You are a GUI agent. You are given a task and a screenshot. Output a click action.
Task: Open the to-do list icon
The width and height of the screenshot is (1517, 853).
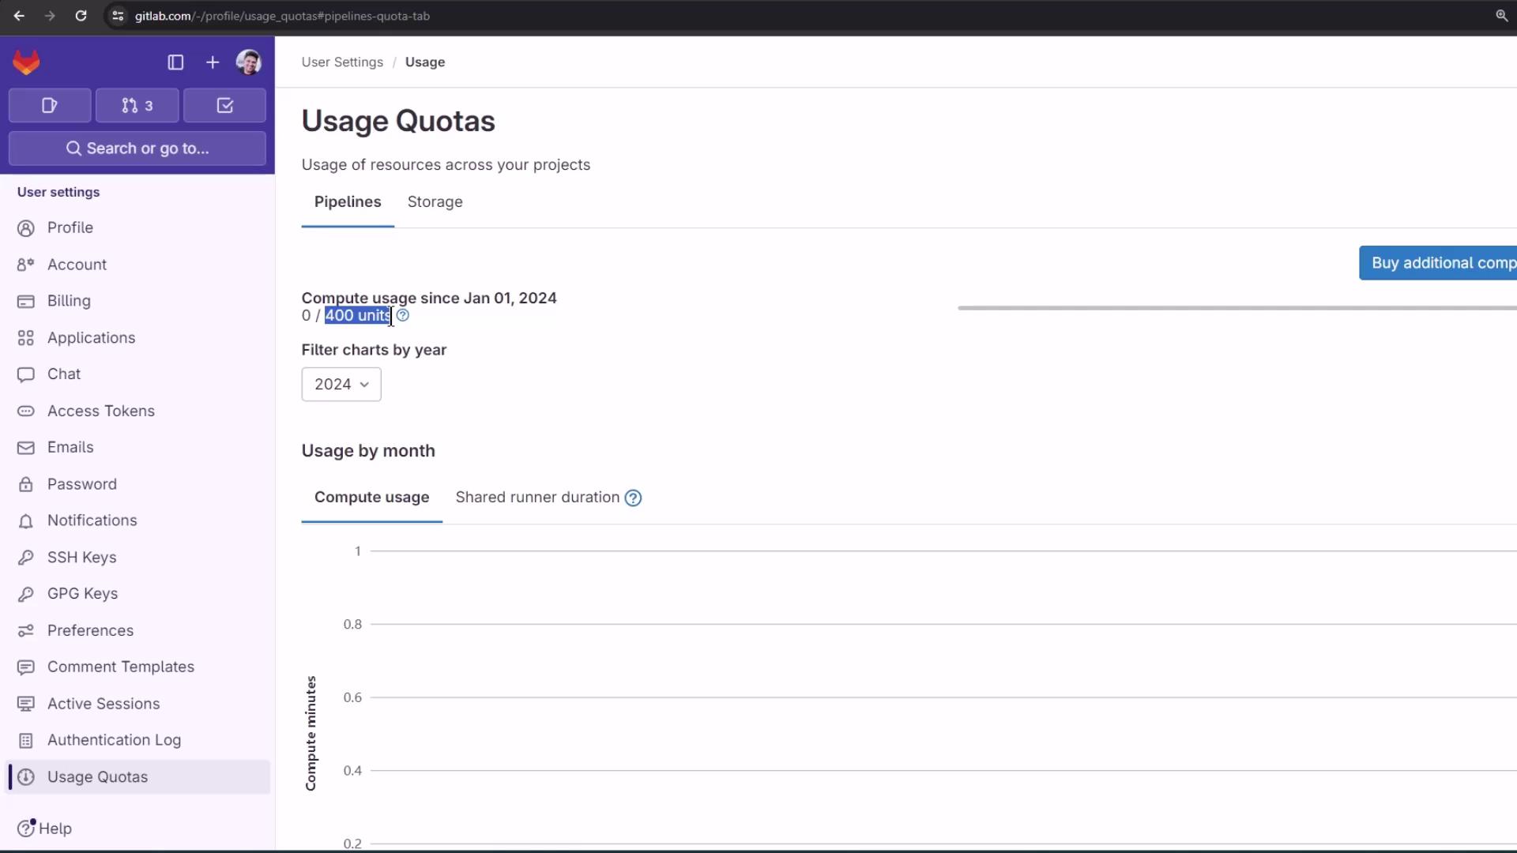224,106
